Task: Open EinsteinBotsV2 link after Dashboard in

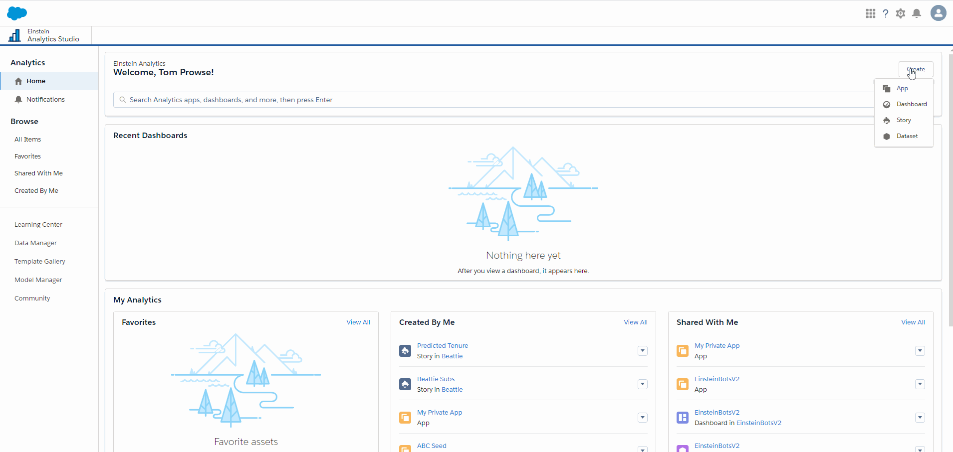Action: coord(759,423)
